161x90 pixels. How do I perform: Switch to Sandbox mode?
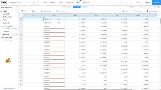[x=77, y=7]
